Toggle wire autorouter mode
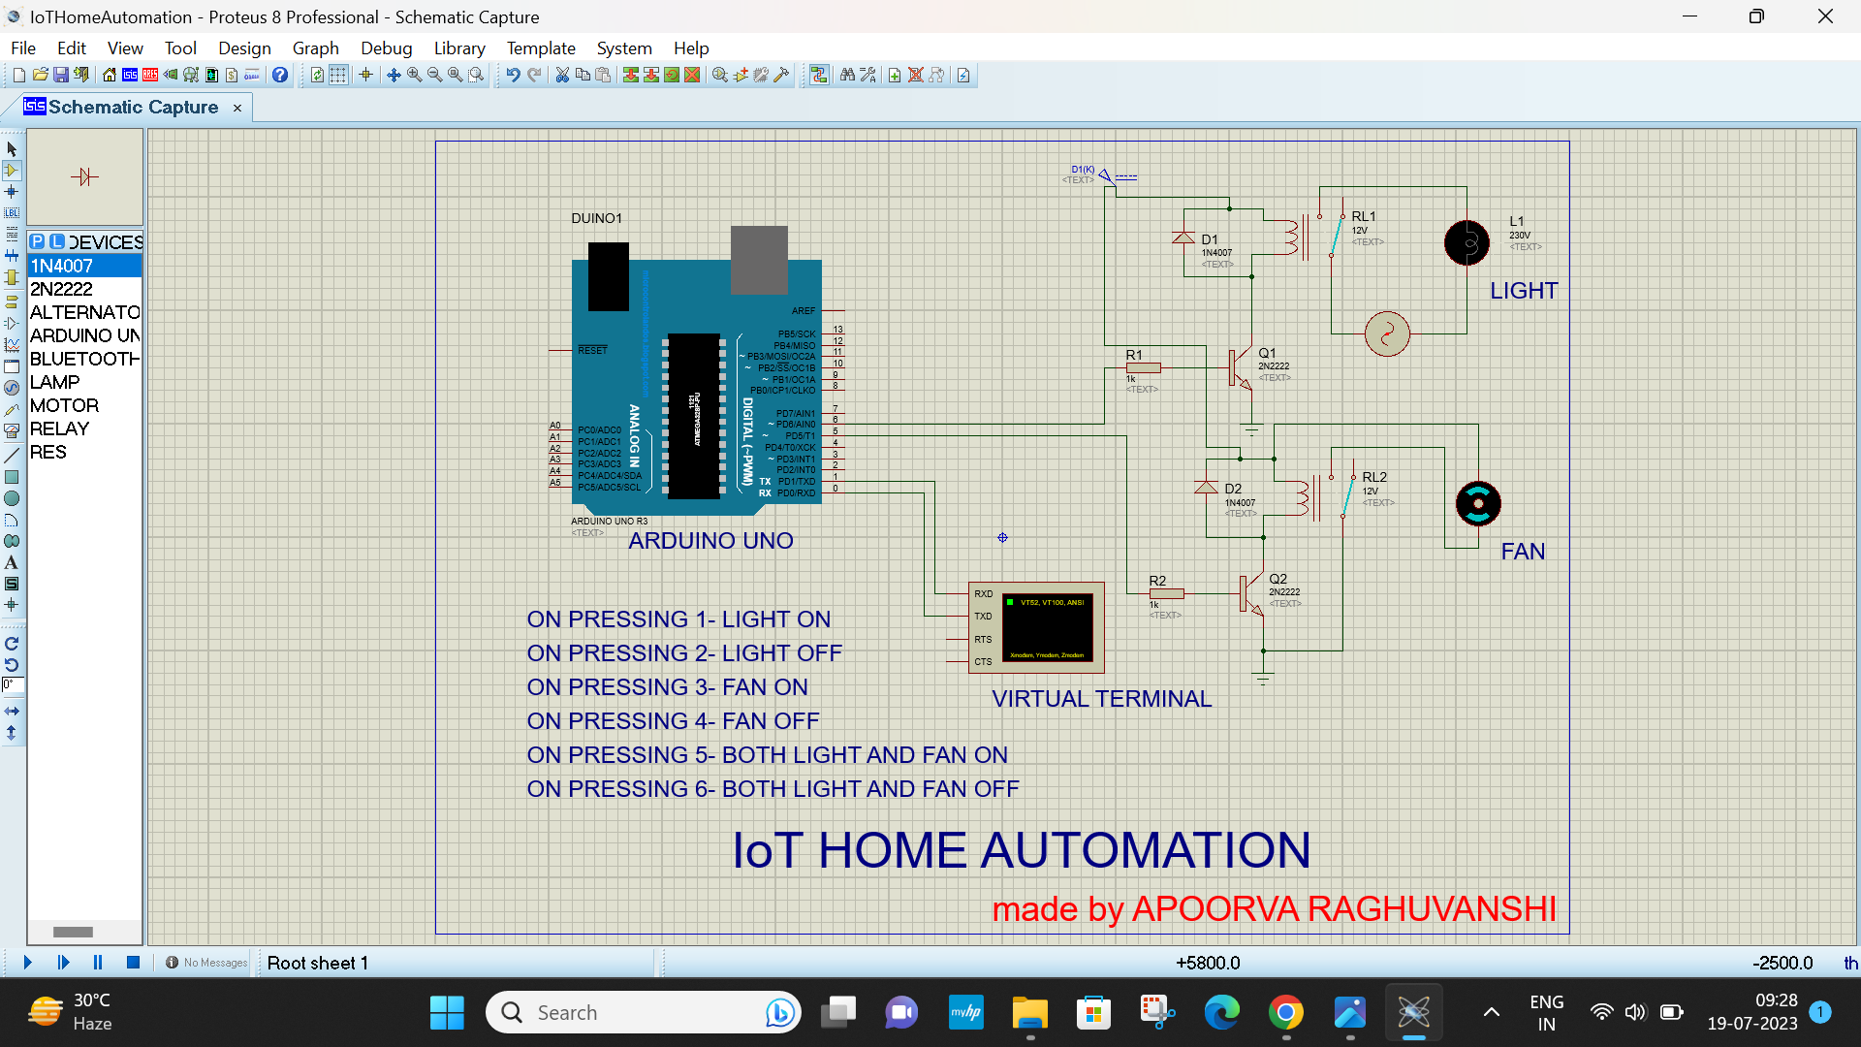 (820, 75)
